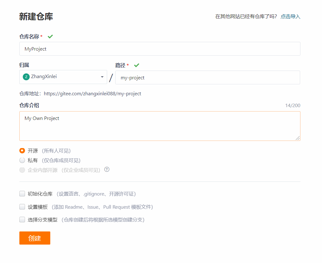Check the 选择分支模型 checkbox
322x263 pixels.
click(x=22, y=220)
